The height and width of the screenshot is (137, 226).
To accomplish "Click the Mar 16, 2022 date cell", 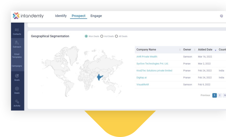I will 205,57.
